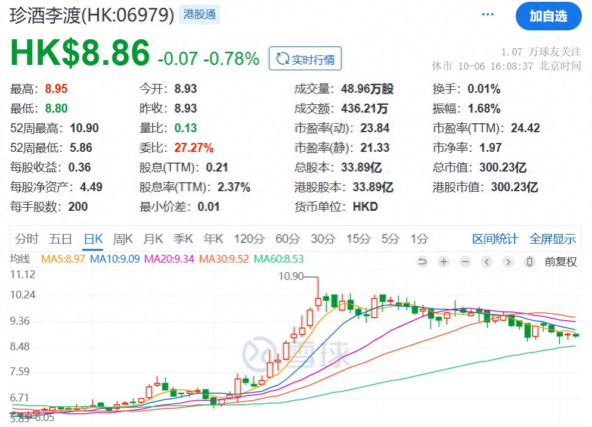Viewport: 592px width, 427px height.
Task: Toggle the candlestick style icon
Action: click(529, 262)
